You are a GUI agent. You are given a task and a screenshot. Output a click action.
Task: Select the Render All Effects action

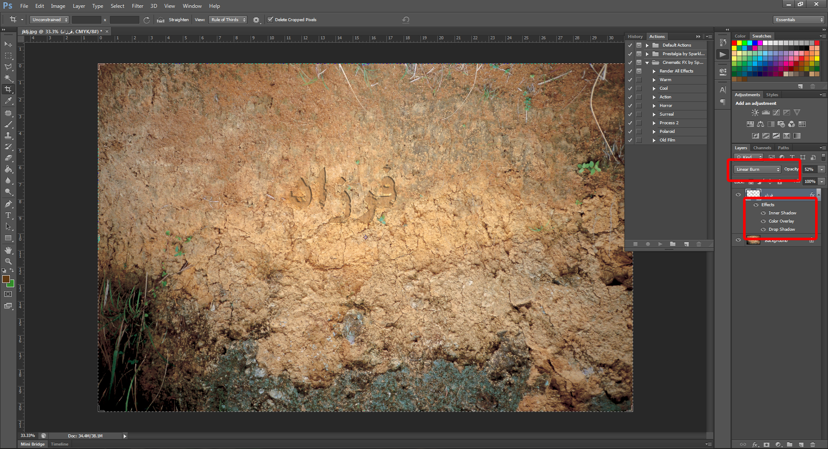click(x=676, y=71)
